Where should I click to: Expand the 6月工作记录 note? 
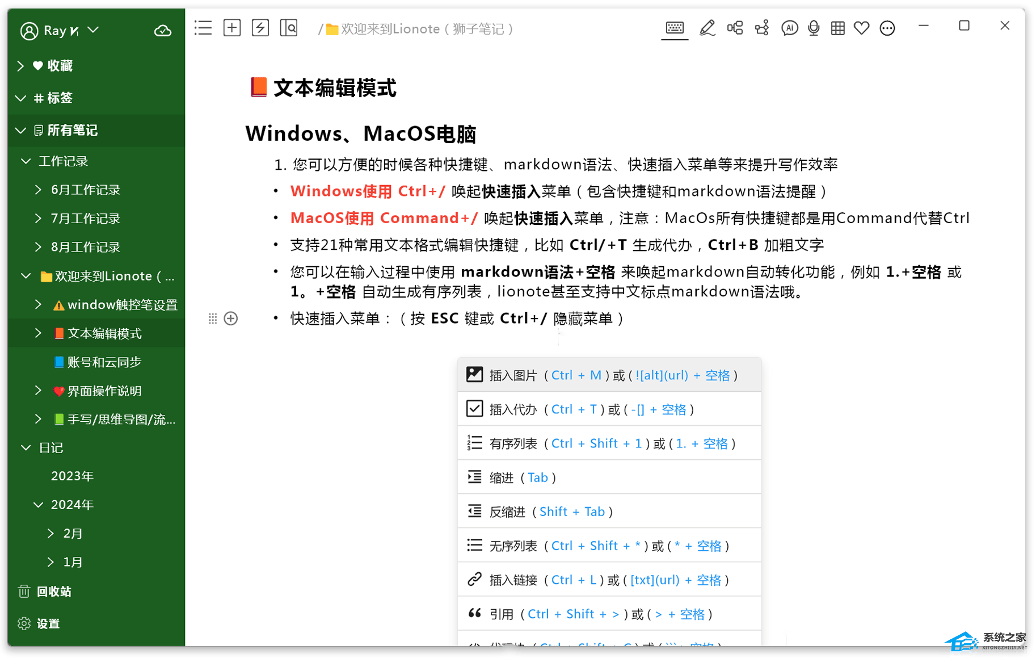39,190
